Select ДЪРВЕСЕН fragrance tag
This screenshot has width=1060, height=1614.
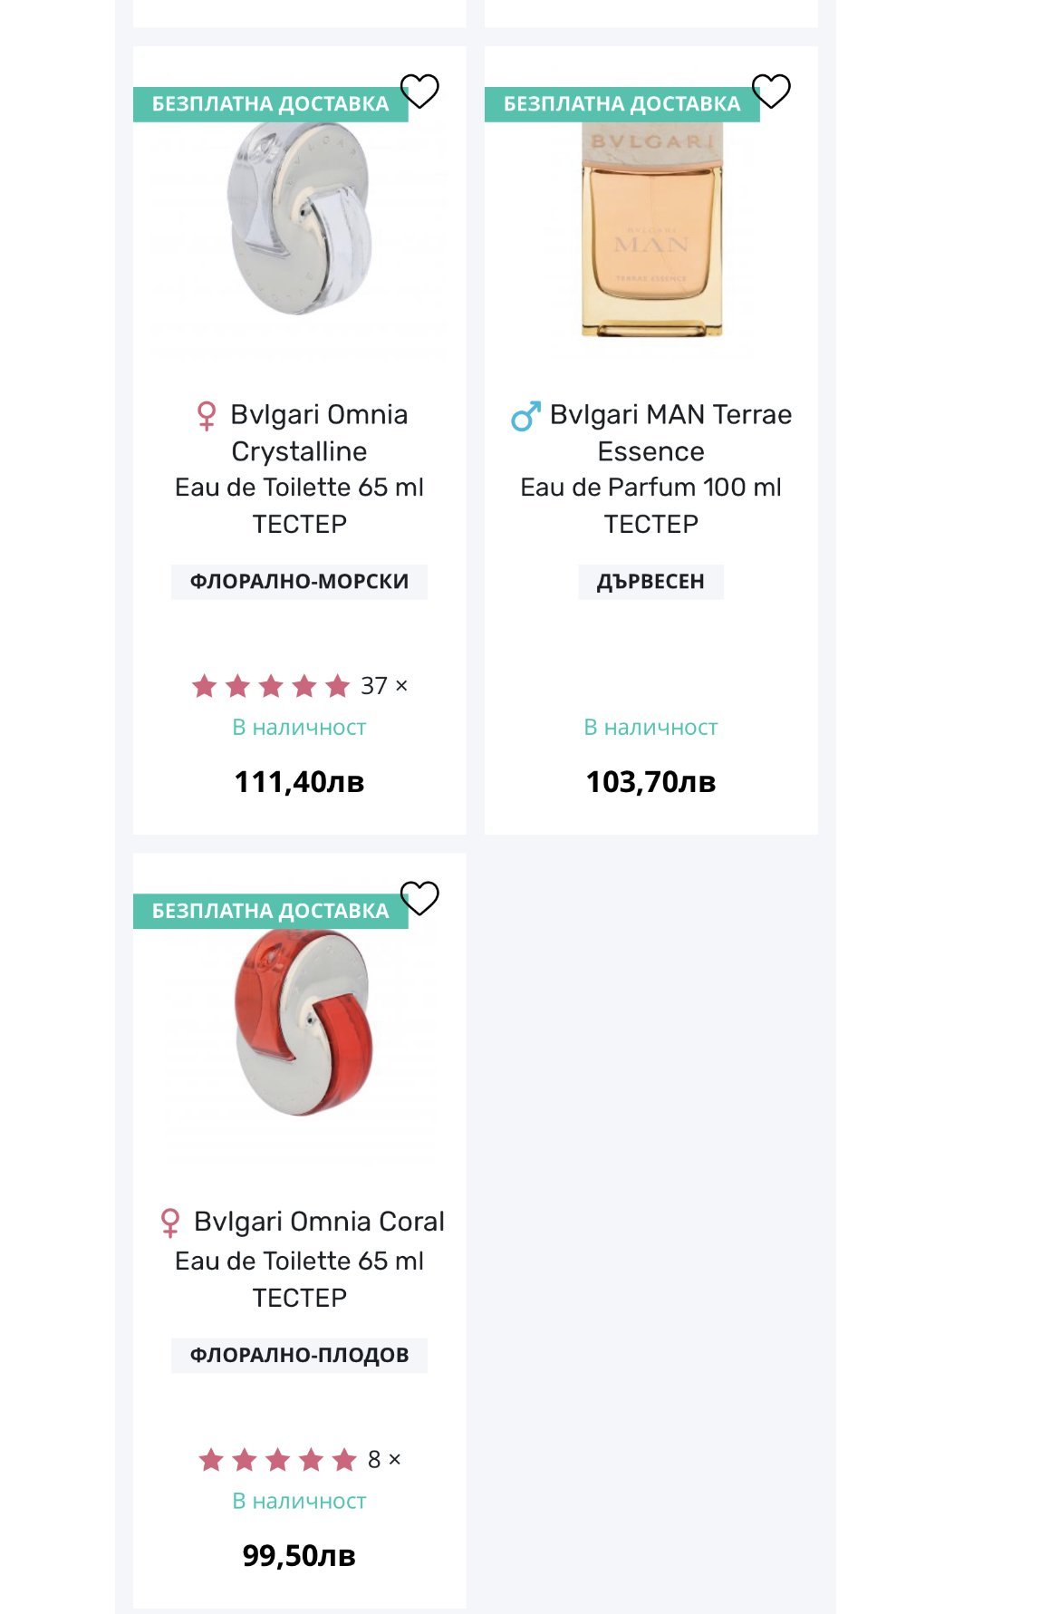[650, 582]
